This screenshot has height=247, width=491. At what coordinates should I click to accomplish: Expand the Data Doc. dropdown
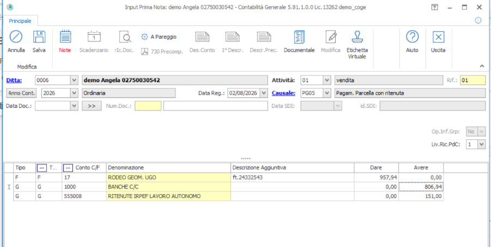pos(74,106)
